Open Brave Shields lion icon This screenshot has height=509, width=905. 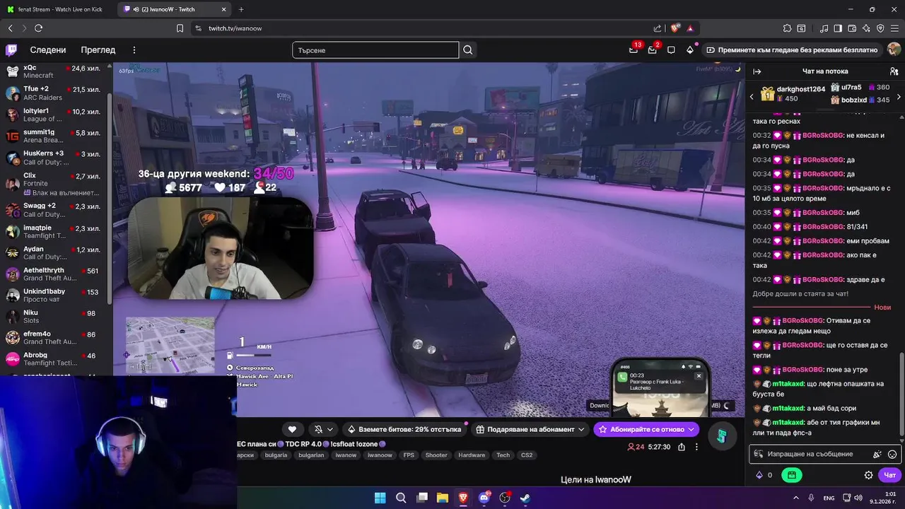(x=675, y=28)
